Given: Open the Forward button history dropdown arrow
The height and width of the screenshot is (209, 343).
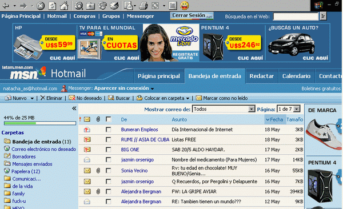Looking at the screenshot, I should point(32,6).
